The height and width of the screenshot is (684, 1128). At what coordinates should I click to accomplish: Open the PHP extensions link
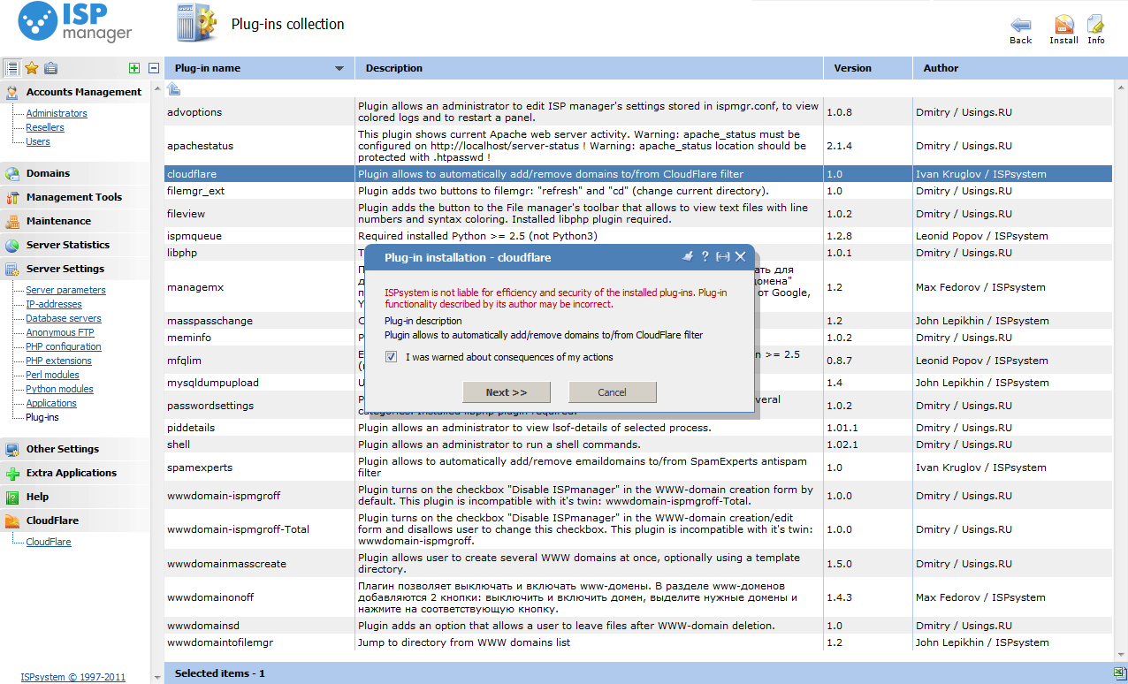[x=58, y=361]
